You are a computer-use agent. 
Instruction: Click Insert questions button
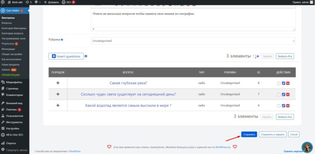pos(66,56)
